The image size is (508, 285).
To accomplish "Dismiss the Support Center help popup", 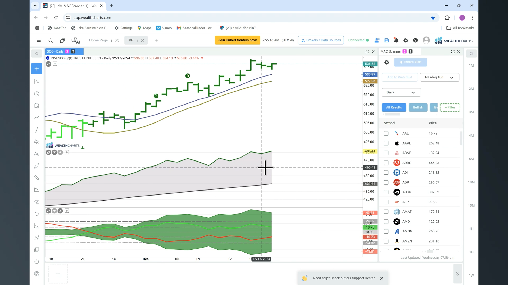I will click(382, 278).
